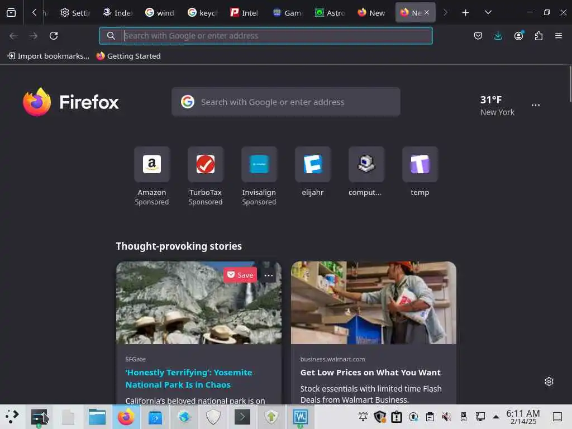The height and width of the screenshot is (429, 572).
Task: Open the list all tabs dropdown
Action: point(488,13)
